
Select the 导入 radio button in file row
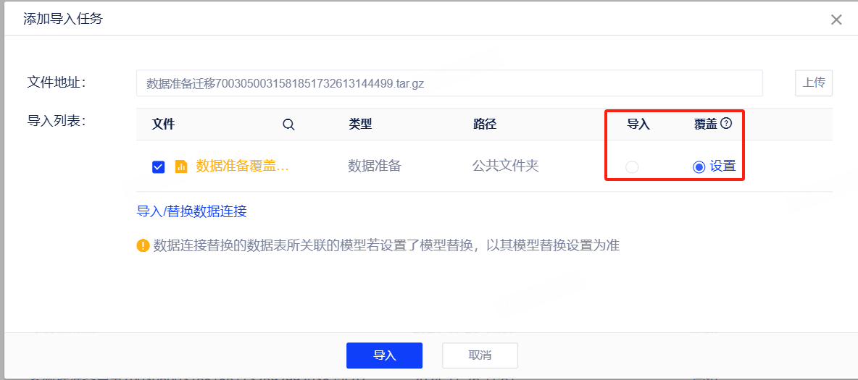point(632,167)
